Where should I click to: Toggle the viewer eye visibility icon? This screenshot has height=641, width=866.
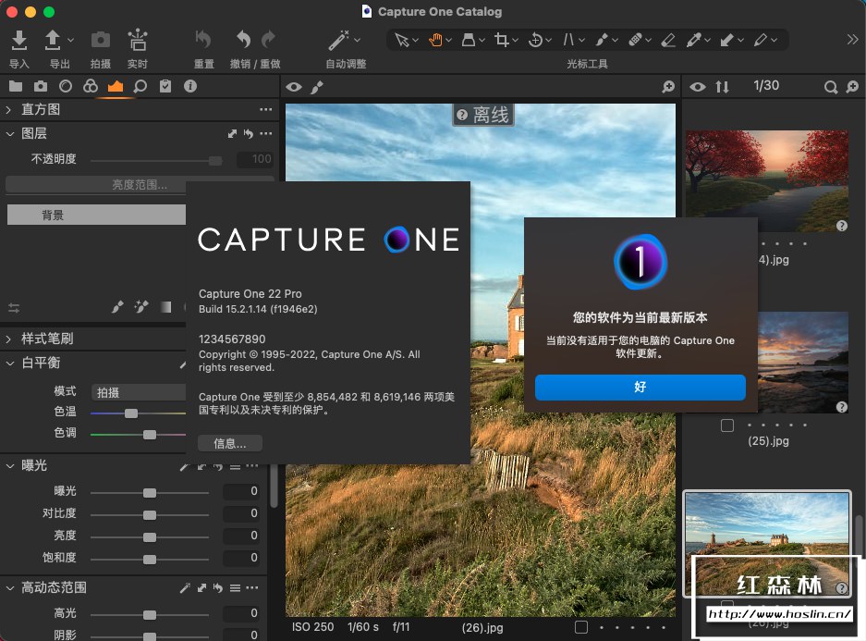point(294,87)
